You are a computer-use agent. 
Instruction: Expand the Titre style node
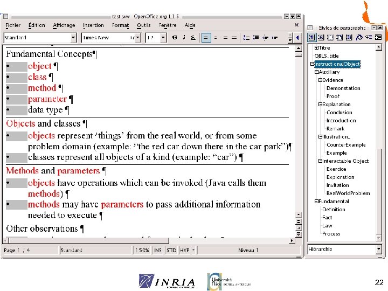click(316, 47)
